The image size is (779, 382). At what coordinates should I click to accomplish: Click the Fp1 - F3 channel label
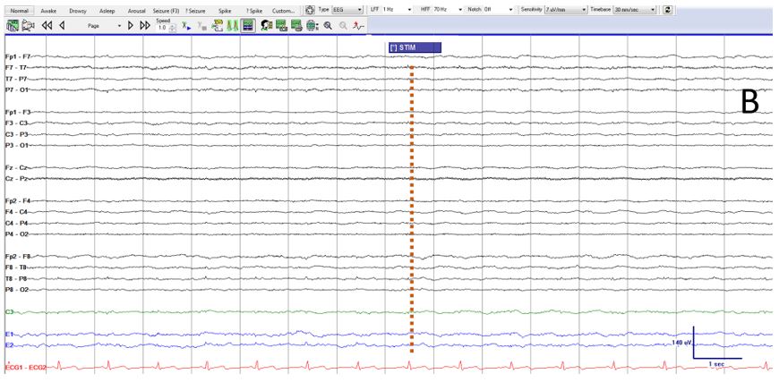click(x=18, y=112)
